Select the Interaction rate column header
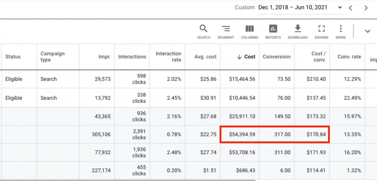 tap(168, 57)
